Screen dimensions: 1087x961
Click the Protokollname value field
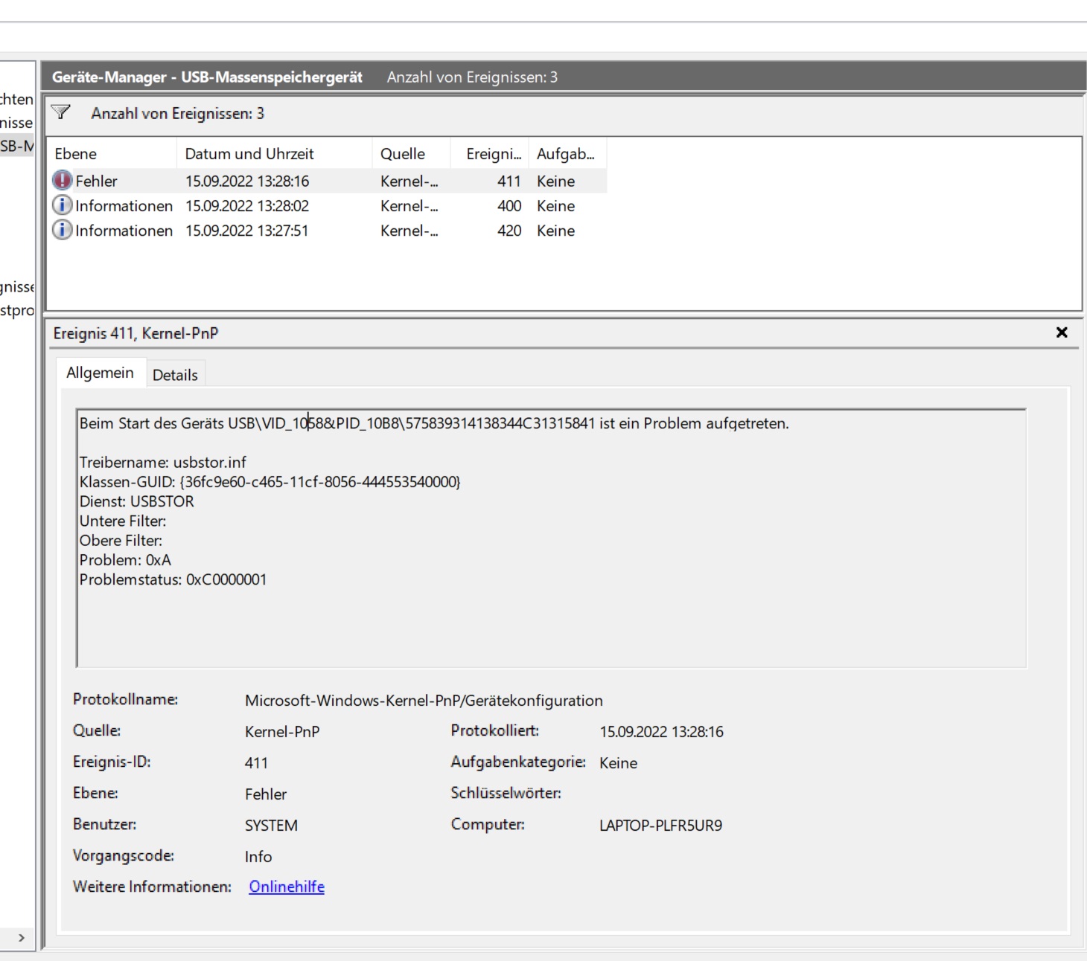point(424,701)
